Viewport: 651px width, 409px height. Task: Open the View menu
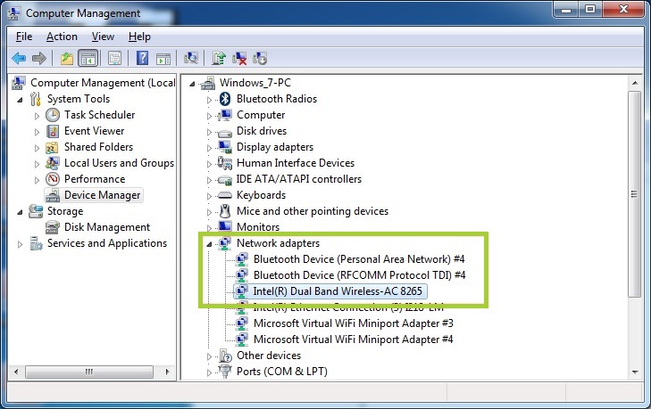(x=103, y=37)
